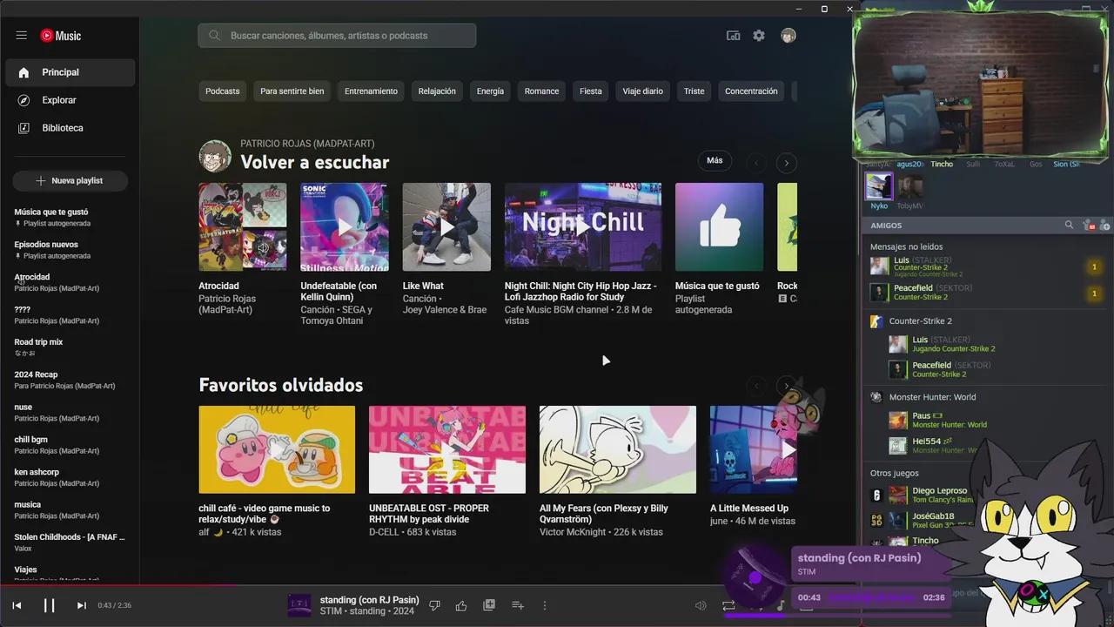This screenshot has height=627, width=1114.
Task: Open Episodios nuevos sidebar playlist
Action: (70, 250)
